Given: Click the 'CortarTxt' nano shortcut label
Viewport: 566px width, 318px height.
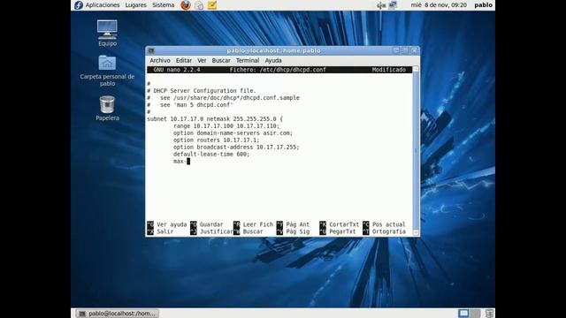Looking at the screenshot, I should [x=344, y=224].
